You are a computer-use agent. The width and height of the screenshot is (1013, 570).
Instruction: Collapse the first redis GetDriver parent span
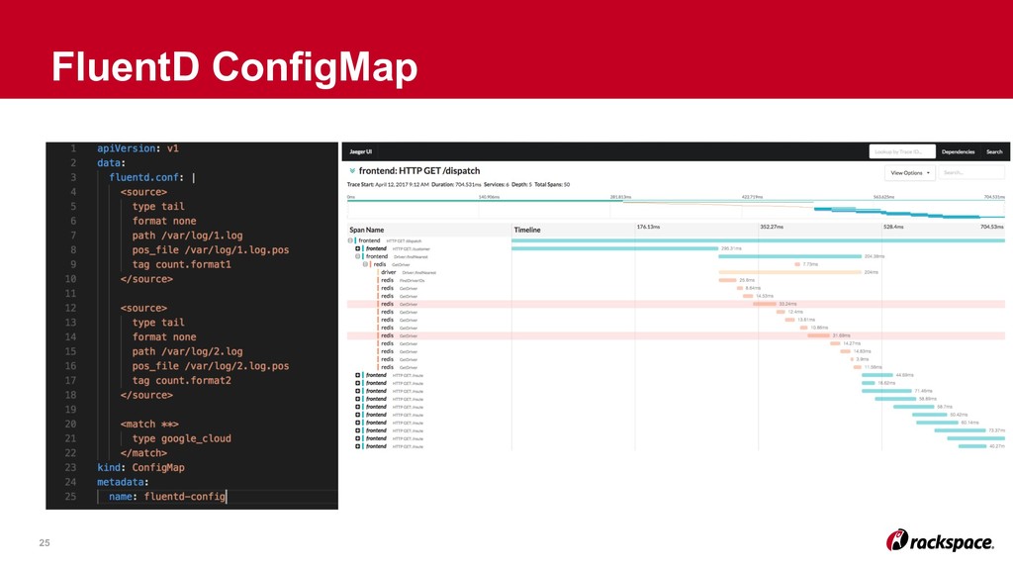coord(365,264)
